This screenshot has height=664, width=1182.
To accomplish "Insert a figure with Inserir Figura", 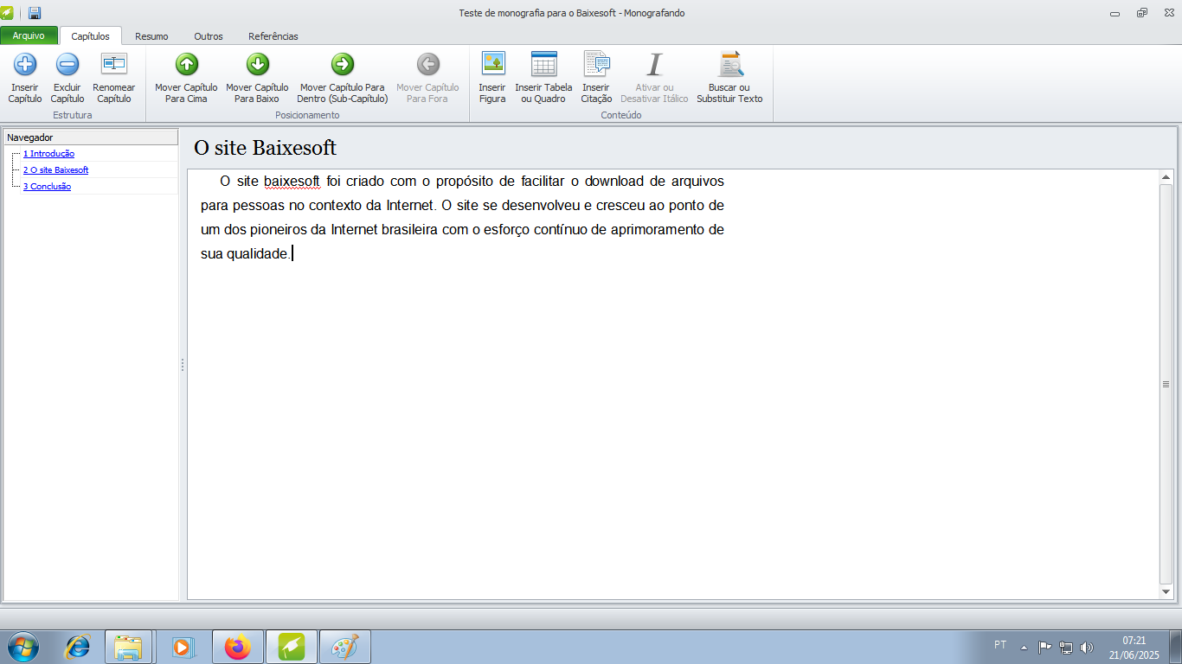I will coord(492,78).
